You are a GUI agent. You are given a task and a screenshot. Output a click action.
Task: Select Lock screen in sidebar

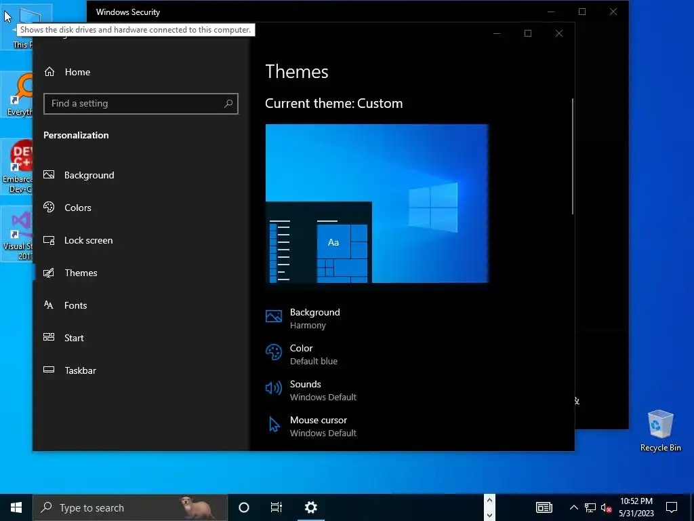click(x=78, y=240)
